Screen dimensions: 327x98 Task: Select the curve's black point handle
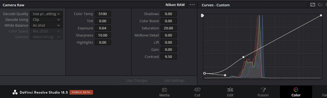tap(204, 73)
